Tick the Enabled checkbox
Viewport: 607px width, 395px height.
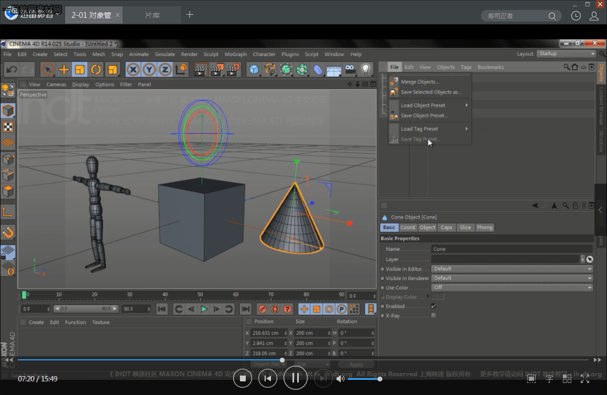pos(434,306)
